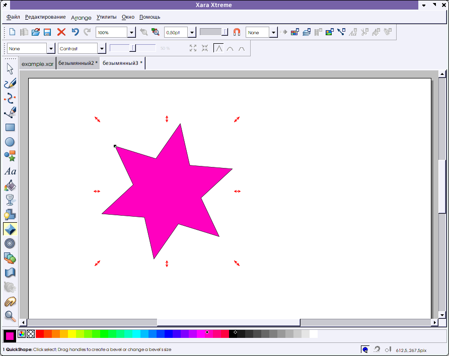Pick the Ellipse tool
This screenshot has height=356, width=449.
pos(10,142)
